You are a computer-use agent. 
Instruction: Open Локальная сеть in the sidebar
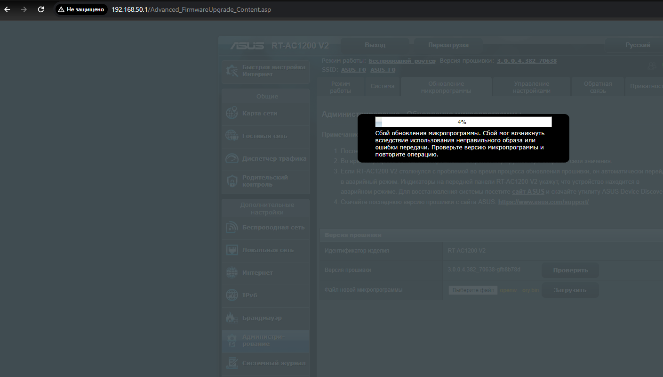(265, 250)
